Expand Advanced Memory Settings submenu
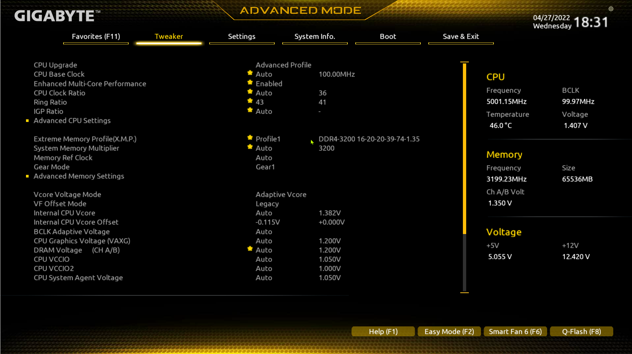This screenshot has width=632, height=354. pyautogui.click(x=79, y=176)
